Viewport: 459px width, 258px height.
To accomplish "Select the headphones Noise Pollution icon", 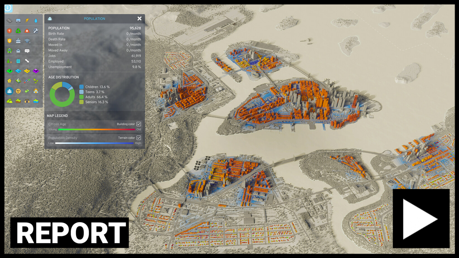I will tap(27, 101).
